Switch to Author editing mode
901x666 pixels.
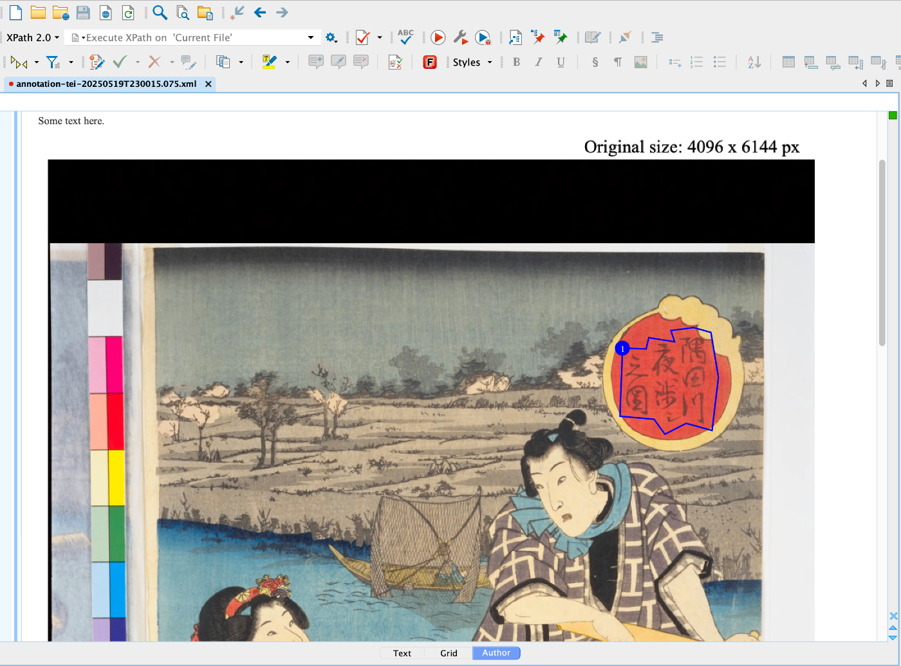[496, 653]
